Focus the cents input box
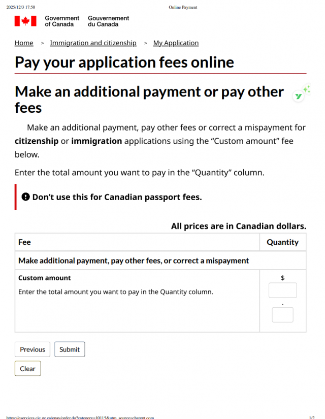This screenshot has width=325, height=419. [282, 315]
